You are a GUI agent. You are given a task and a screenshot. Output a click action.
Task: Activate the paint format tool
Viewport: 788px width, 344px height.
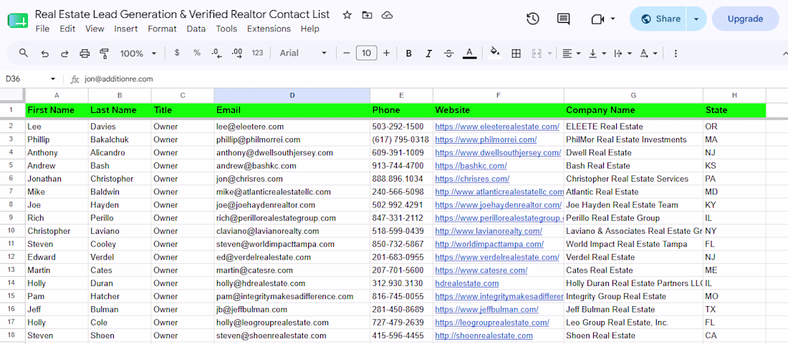[104, 53]
